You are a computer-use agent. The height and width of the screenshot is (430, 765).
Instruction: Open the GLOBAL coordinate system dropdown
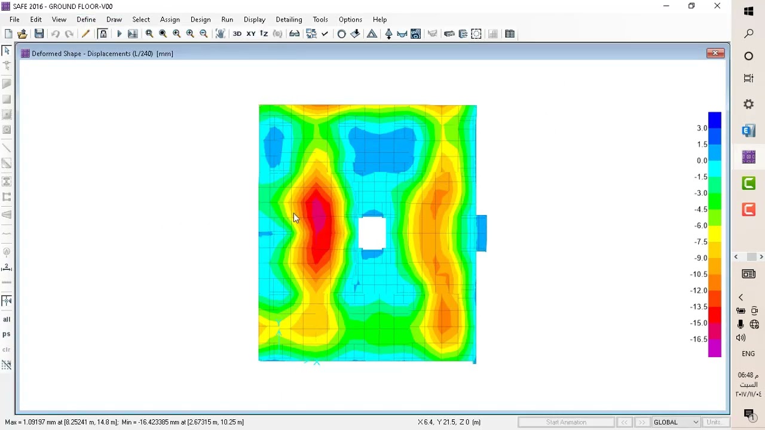[675, 422]
